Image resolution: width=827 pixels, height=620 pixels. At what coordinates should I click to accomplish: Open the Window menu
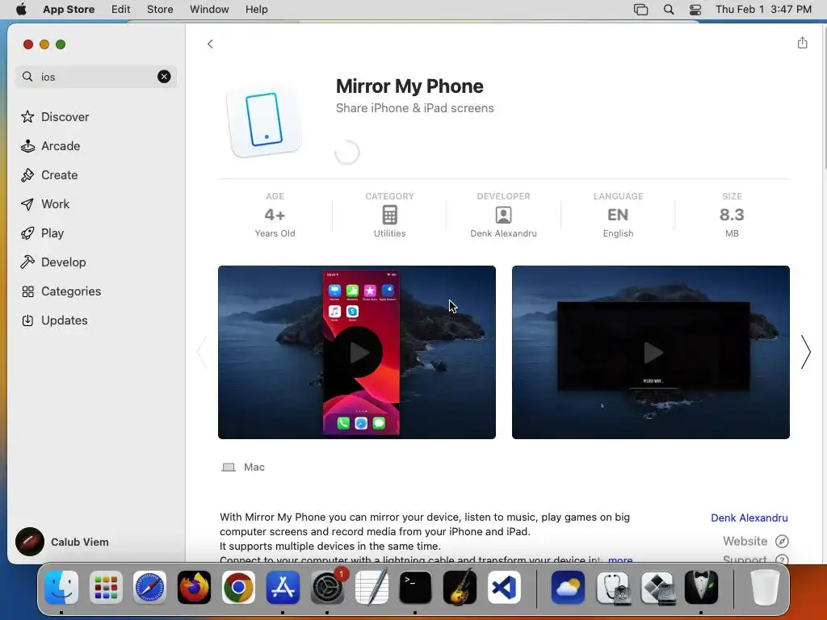tap(209, 9)
